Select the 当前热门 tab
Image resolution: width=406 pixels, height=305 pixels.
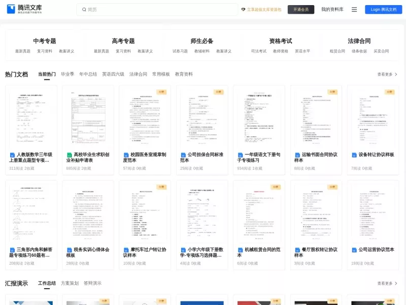tap(47, 74)
